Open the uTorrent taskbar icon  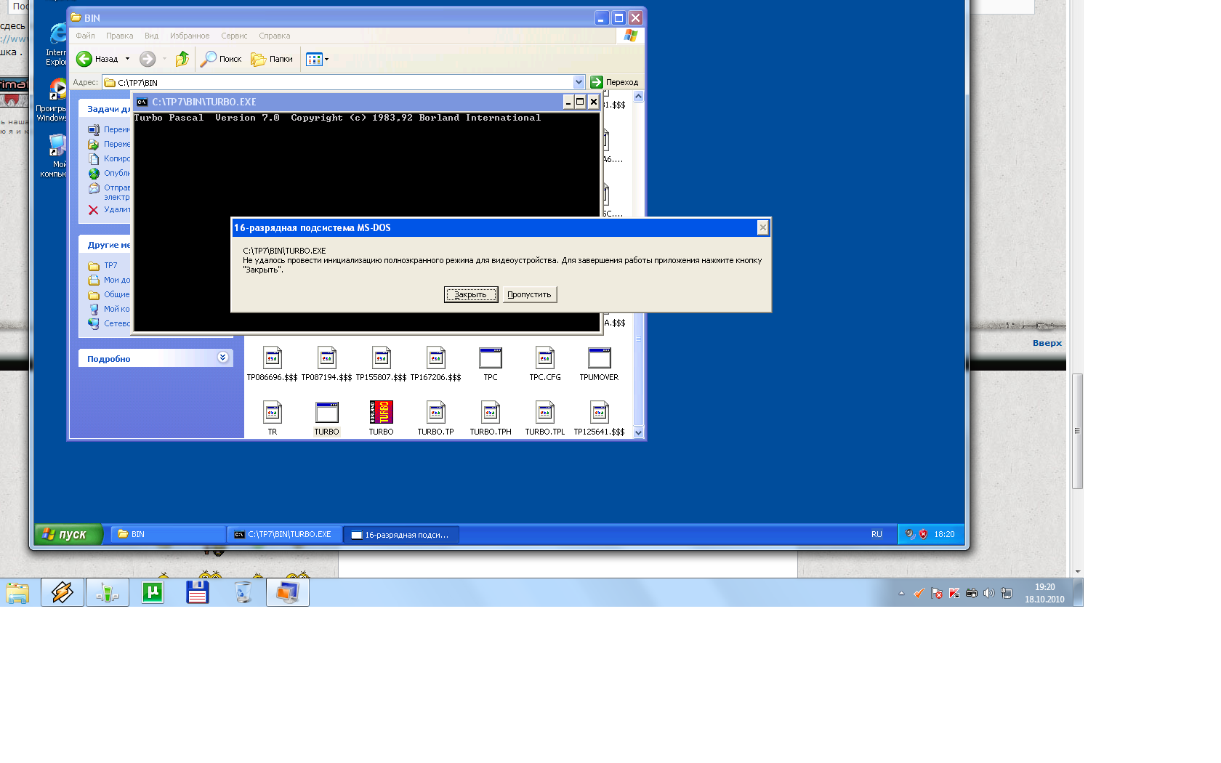click(153, 593)
